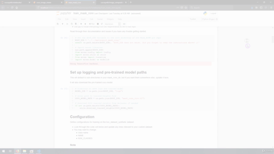
Task: Open the Insert menu
Action: coord(83,19)
